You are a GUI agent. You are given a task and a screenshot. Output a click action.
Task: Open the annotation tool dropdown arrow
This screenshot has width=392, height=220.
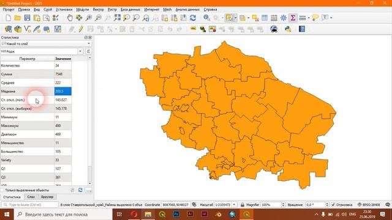pyautogui.click(x=331, y=18)
